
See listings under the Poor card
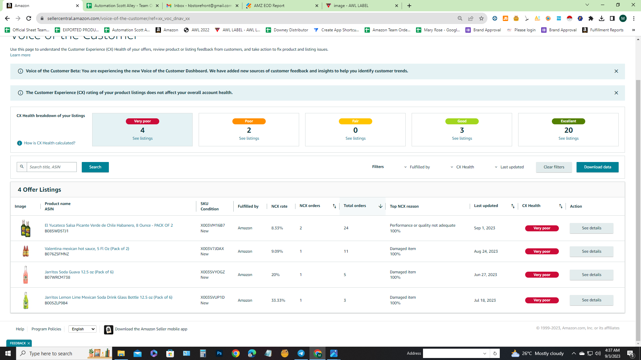(x=249, y=138)
